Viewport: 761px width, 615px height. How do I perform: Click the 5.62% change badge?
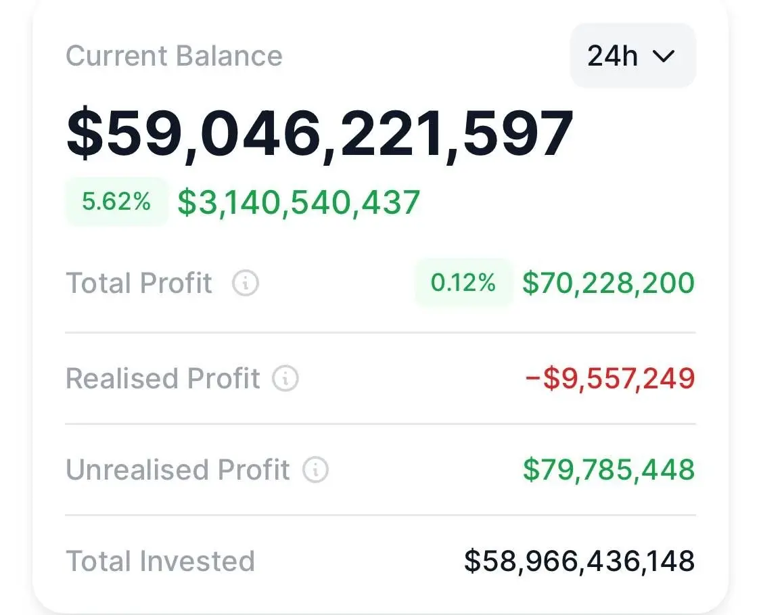coord(116,202)
